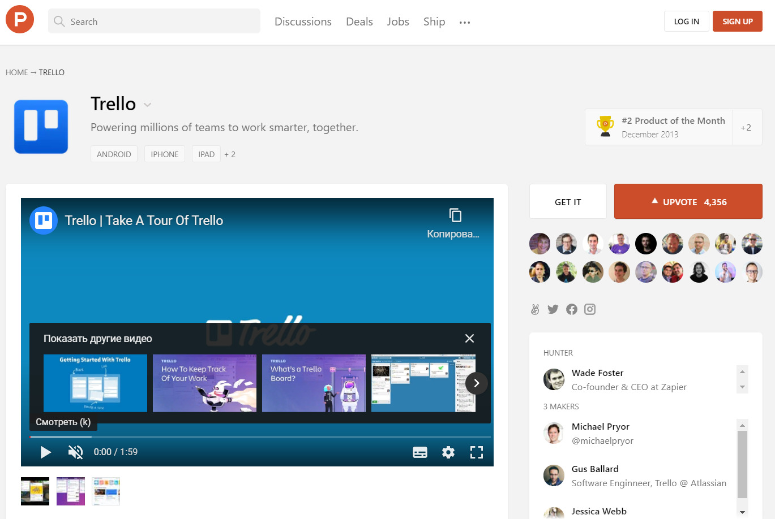Navigate to the Ship page
The height and width of the screenshot is (519, 775).
434,21
